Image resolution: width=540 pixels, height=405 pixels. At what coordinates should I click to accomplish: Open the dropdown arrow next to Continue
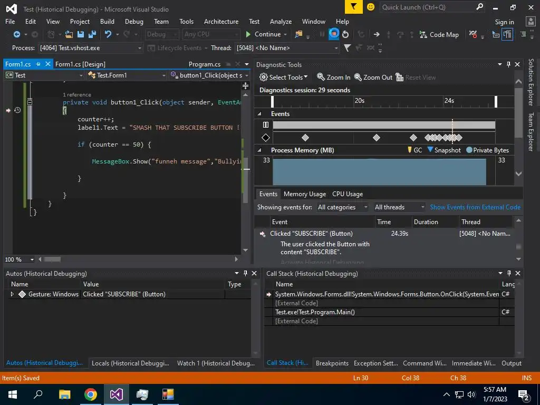coord(285,34)
